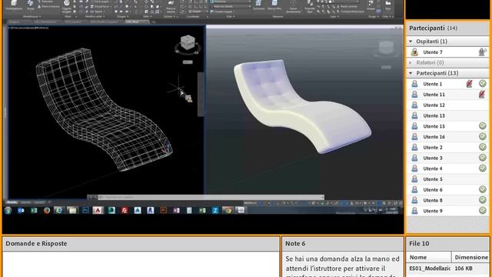Click the 106 KB file size cell
492x277 pixels.
(x=464, y=269)
